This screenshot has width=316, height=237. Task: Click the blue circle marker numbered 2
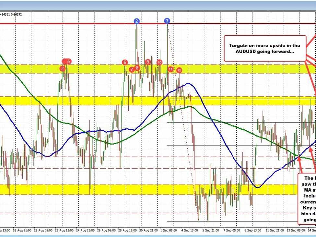tap(137, 21)
